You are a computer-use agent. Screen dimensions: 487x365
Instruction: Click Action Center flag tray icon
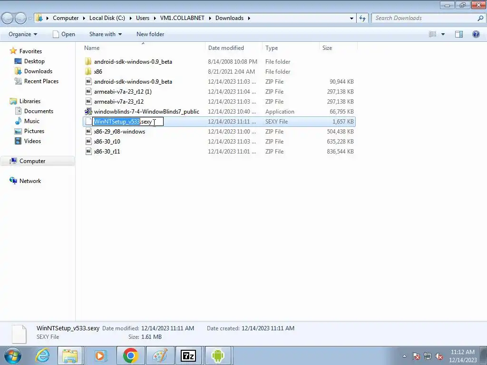pos(416,356)
